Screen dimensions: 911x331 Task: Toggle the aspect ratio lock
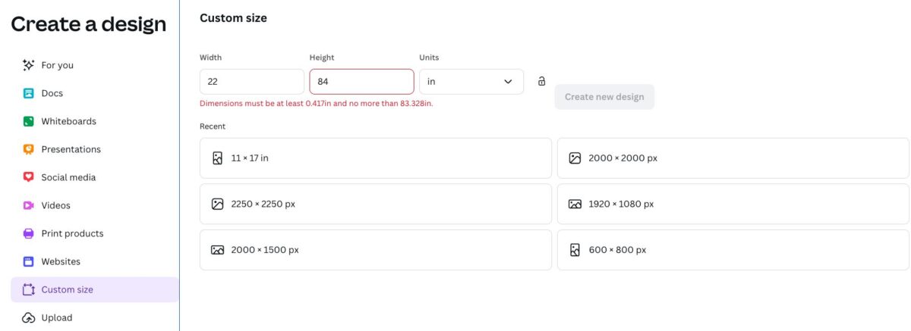[541, 81]
